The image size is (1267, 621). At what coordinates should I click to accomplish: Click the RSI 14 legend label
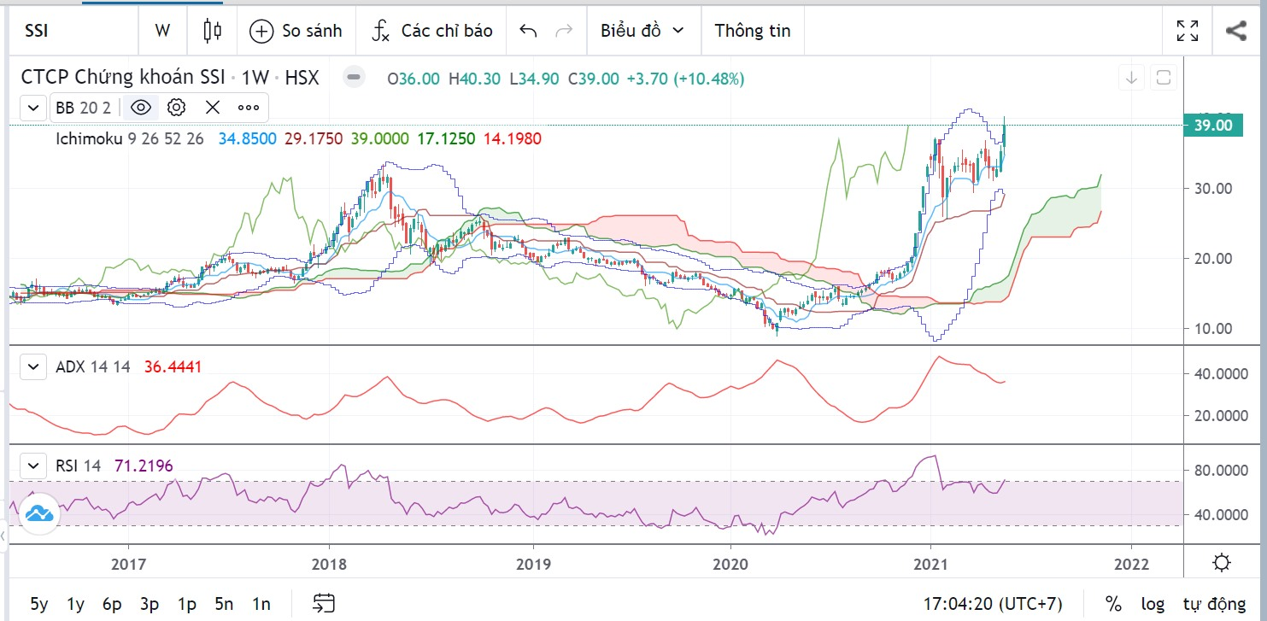79,466
